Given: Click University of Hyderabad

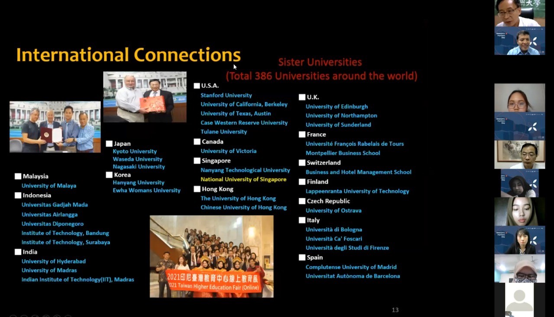Looking at the screenshot, I should pyautogui.click(x=54, y=261).
